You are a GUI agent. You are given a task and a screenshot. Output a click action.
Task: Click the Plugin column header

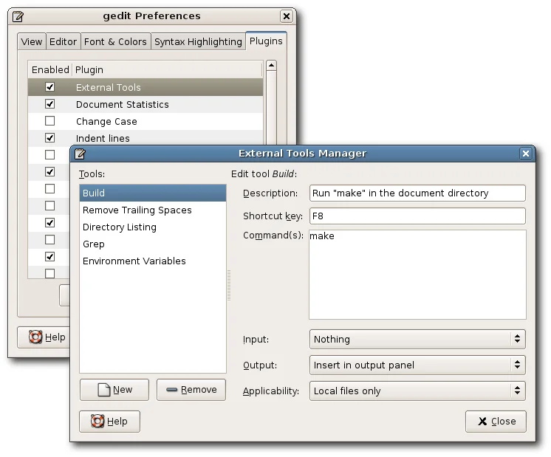(x=167, y=69)
